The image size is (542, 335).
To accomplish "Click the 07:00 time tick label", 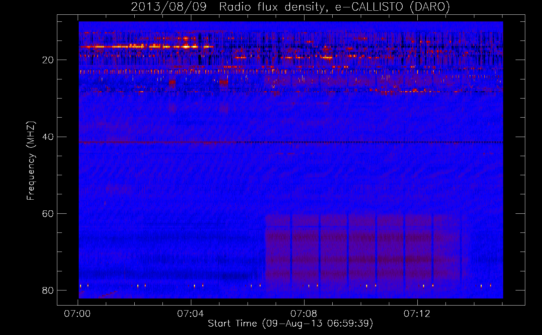I will click(x=77, y=314).
